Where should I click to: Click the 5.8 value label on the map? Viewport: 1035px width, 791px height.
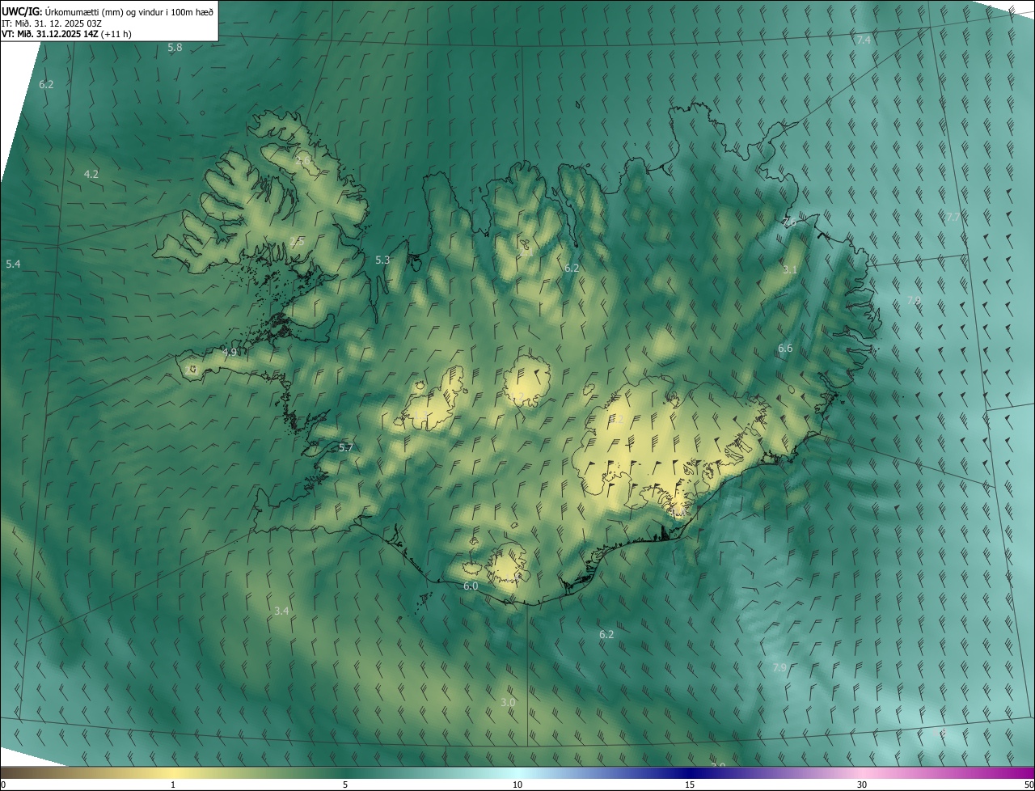pos(175,48)
